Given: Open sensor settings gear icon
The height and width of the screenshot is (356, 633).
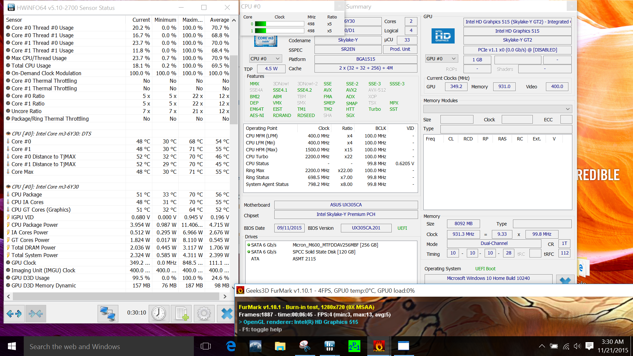Looking at the screenshot, I should 204,313.
